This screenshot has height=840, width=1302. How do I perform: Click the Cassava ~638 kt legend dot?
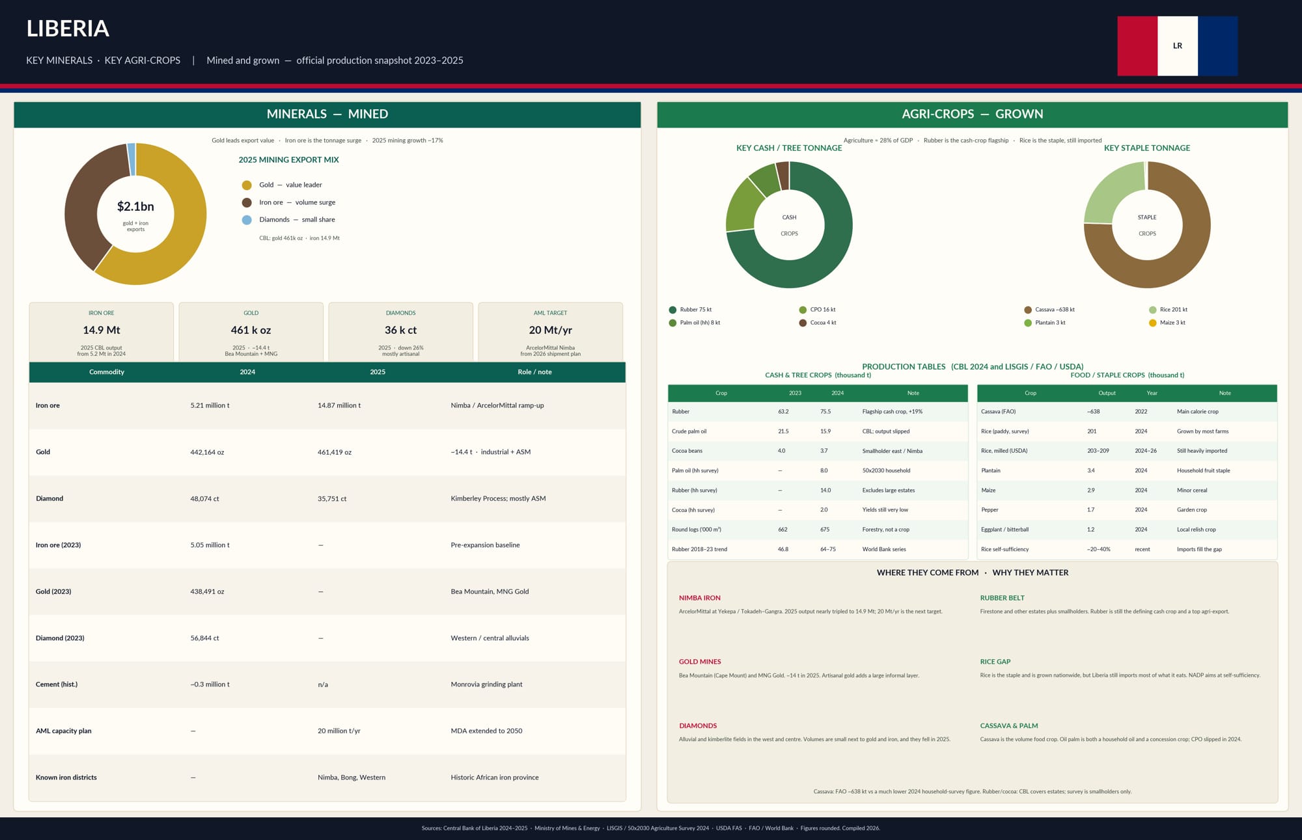(x=1028, y=310)
